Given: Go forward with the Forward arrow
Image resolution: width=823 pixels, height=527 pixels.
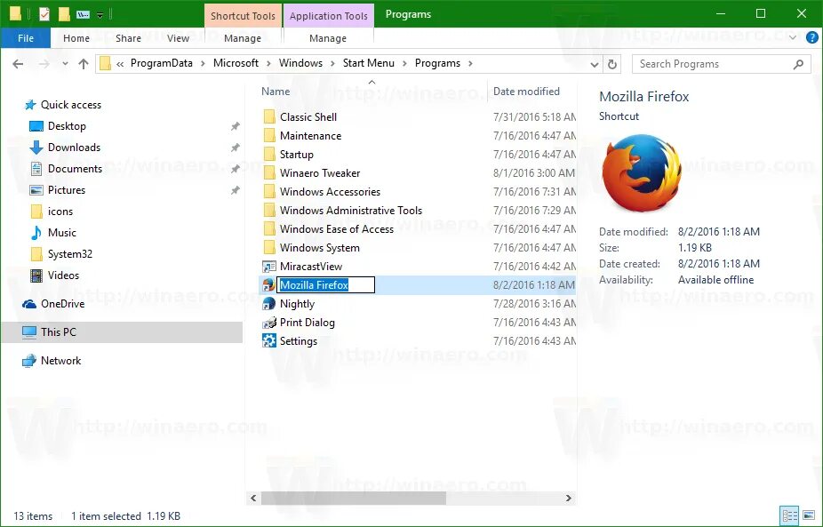Looking at the screenshot, I should (44, 64).
